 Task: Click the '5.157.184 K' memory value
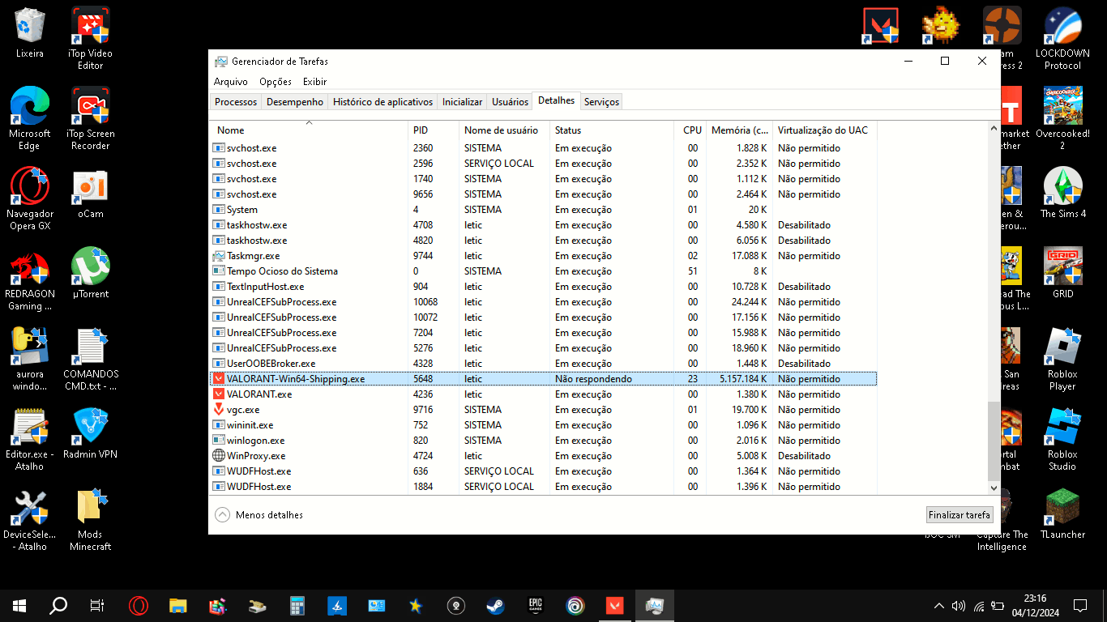[x=742, y=378]
